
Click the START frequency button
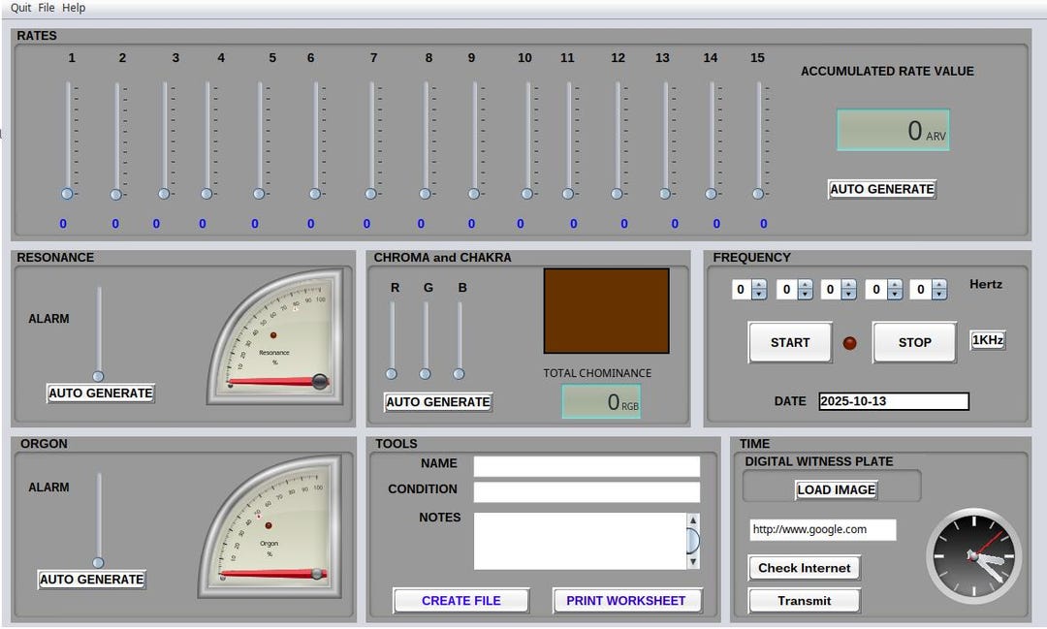point(790,342)
